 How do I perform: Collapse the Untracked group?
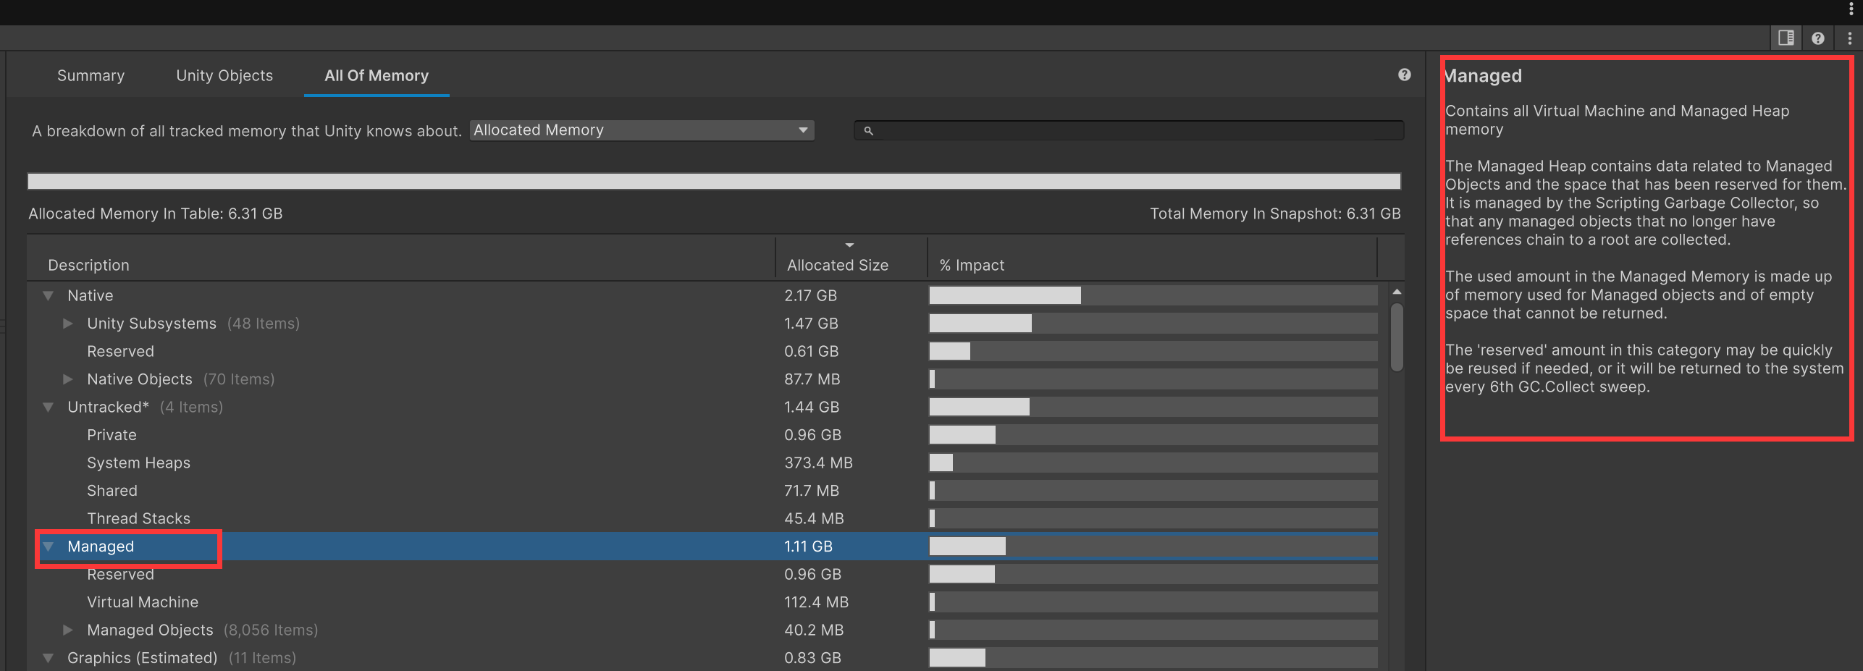[49, 408]
